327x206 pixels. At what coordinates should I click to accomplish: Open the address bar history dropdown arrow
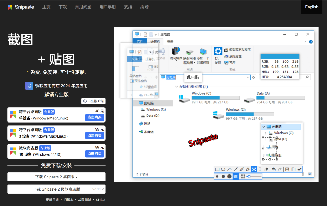pyautogui.click(x=248, y=77)
